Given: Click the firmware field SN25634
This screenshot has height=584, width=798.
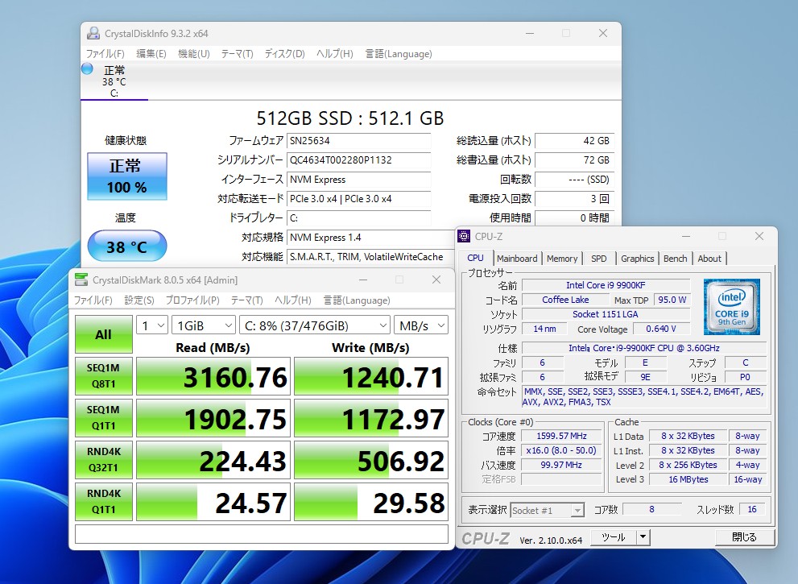Looking at the screenshot, I should tap(359, 140).
